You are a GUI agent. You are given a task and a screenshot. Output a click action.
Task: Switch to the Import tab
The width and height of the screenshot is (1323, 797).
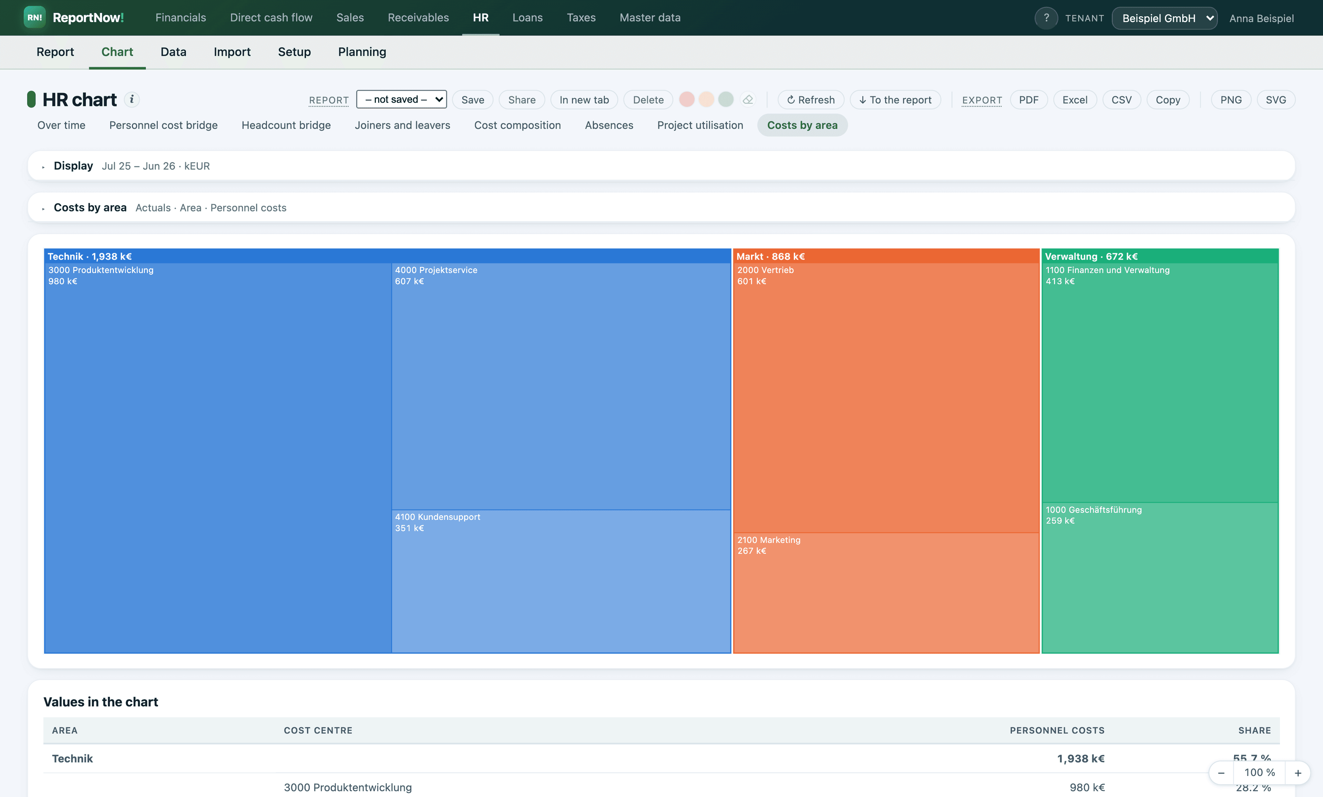click(x=232, y=52)
